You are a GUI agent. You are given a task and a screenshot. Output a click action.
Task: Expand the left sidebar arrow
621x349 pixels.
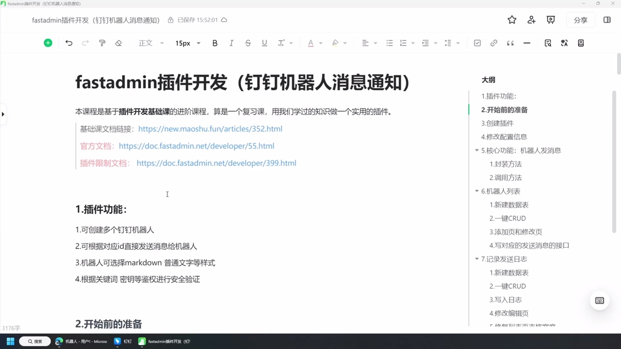coord(3,114)
